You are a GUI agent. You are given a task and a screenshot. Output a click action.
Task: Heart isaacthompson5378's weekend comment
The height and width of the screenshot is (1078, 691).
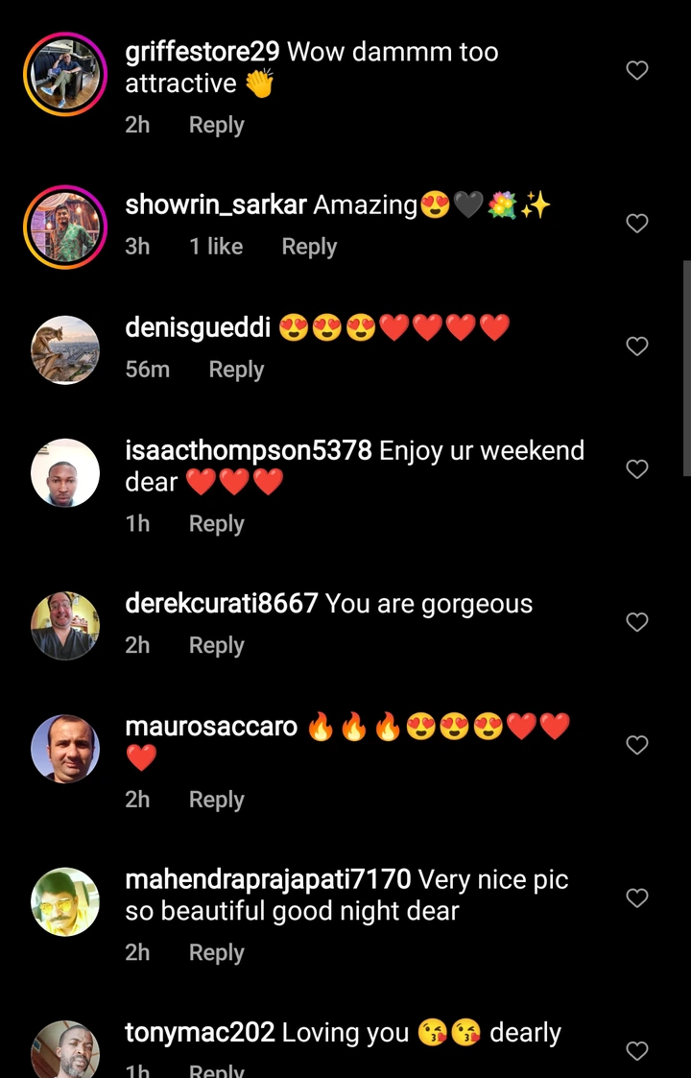coord(637,468)
